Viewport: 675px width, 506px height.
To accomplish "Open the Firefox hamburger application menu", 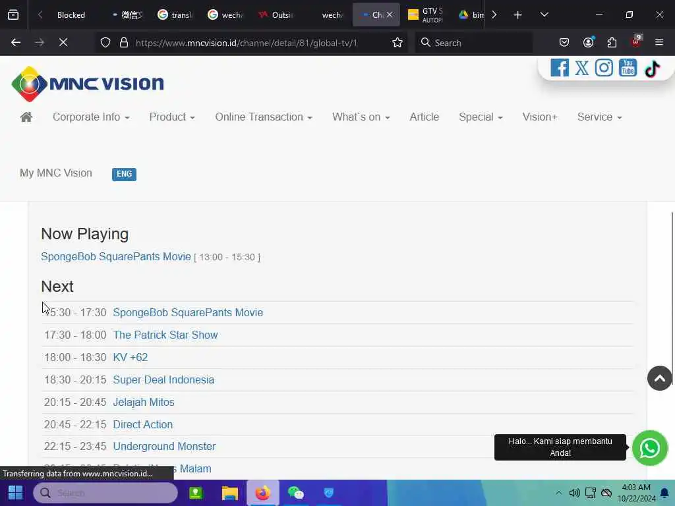I will [659, 42].
